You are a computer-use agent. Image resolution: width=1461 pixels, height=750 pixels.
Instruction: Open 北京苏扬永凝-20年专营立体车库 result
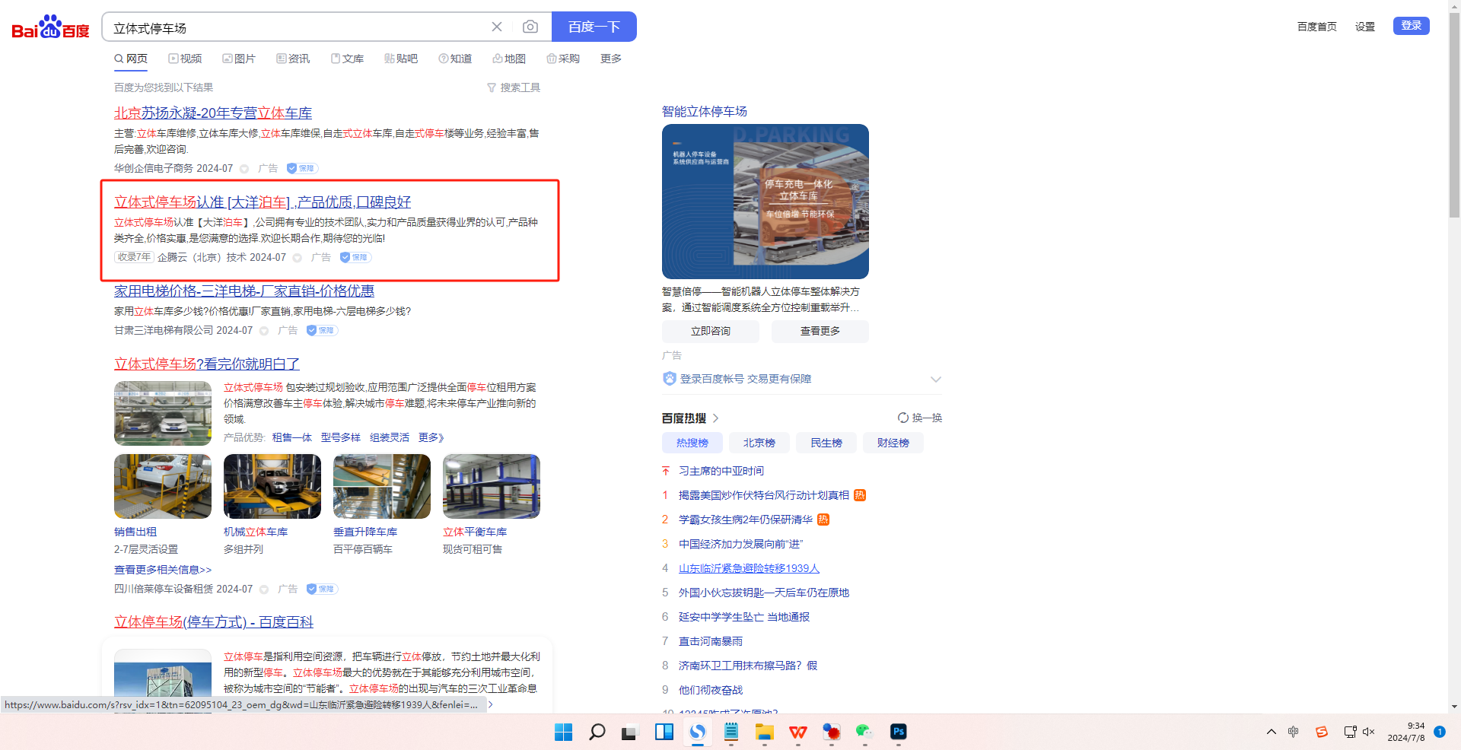coord(213,113)
